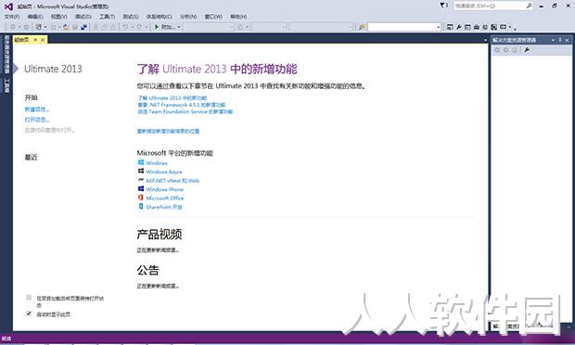The height and width of the screenshot is (345, 575).
Task: Click the Open Project link under 开始
Action: (x=37, y=120)
